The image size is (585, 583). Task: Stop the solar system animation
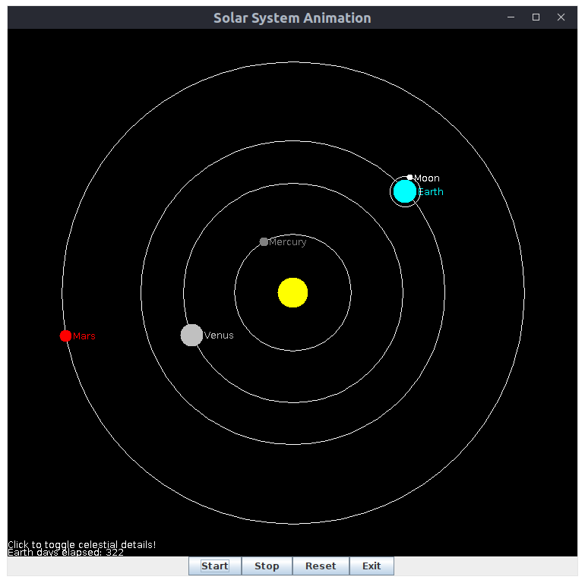pos(267,566)
